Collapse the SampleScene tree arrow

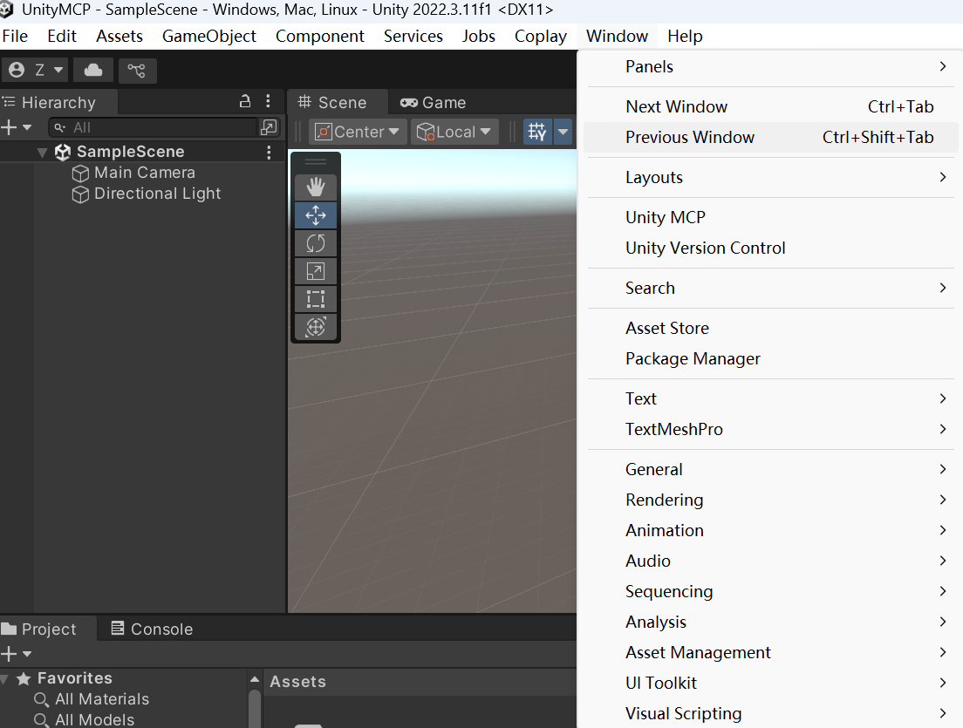coord(43,153)
